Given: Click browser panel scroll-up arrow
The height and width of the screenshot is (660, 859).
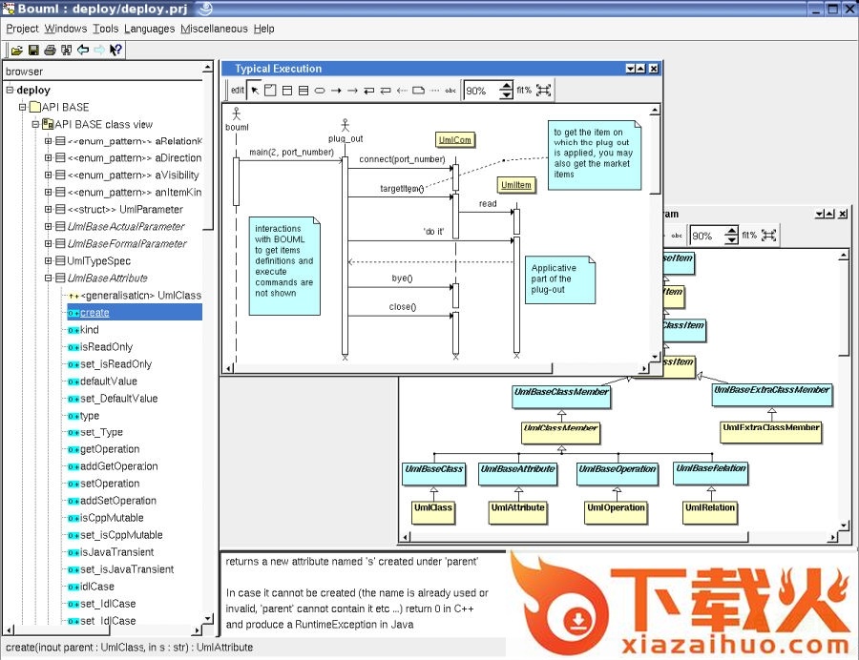Looking at the screenshot, I should point(208,68).
